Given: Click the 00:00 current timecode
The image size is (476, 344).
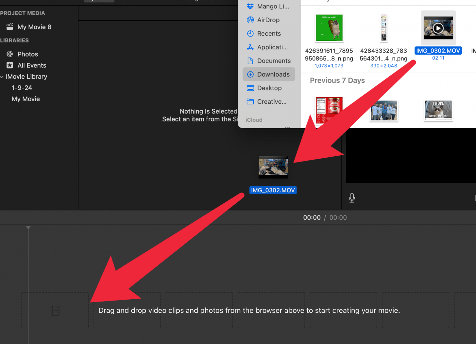Looking at the screenshot, I should [x=312, y=218].
